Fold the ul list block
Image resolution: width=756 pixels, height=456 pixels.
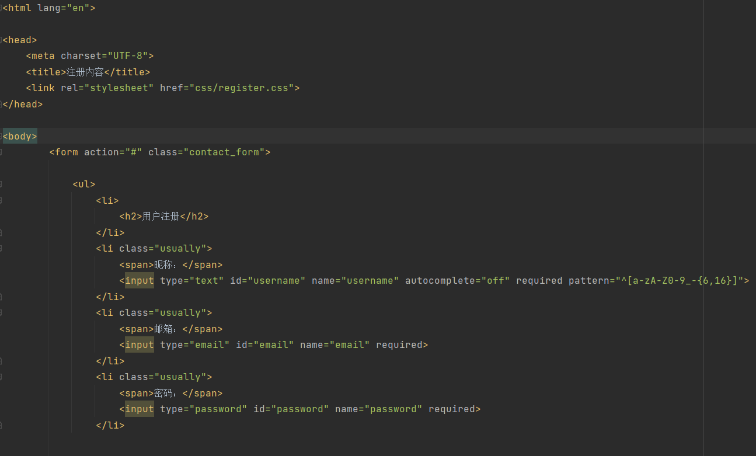(1, 185)
